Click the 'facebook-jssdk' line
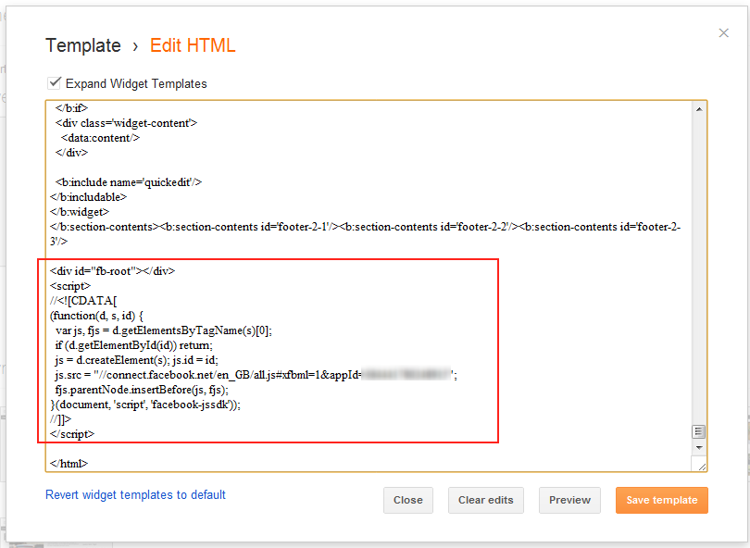This screenshot has width=750, height=548. 145,405
